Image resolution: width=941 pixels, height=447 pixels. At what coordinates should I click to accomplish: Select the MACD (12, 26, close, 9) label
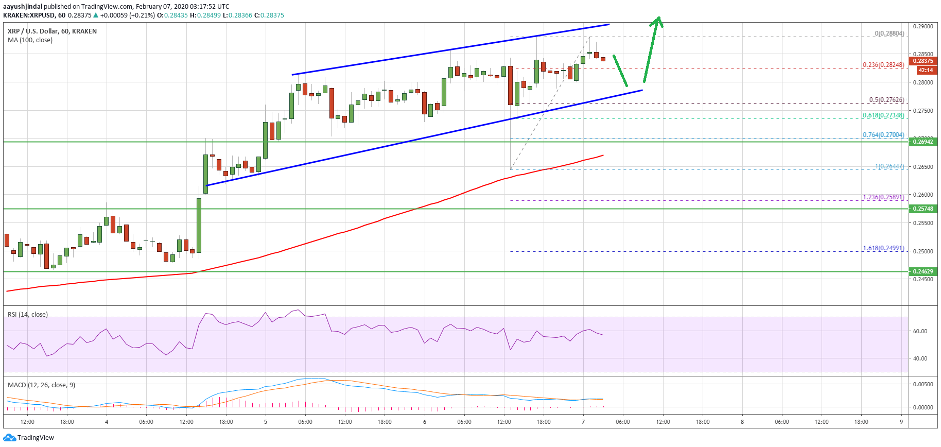pos(41,385)
